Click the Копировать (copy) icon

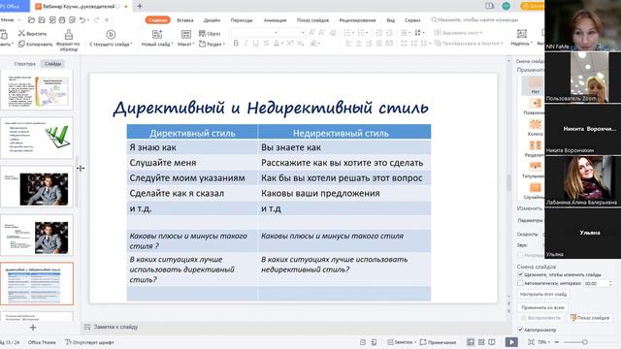pyautogui.click(x=21, y=44)
